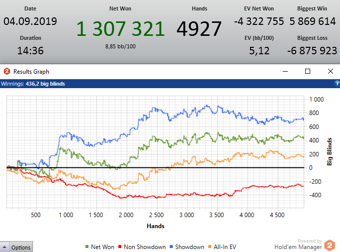The height and width of the screenshot is (252, 340).
Task: Click the orange All-In EV legend swatch
Action: 210,247
